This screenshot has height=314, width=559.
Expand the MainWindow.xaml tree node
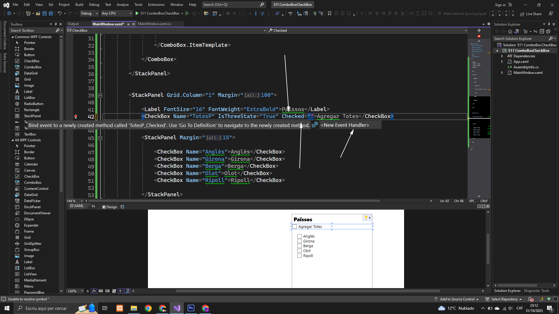pos(502,73)
